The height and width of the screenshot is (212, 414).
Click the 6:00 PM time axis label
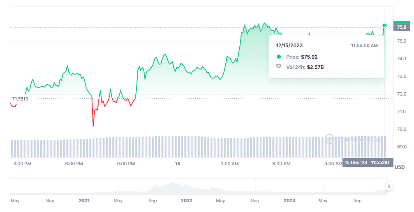(74, 164)
